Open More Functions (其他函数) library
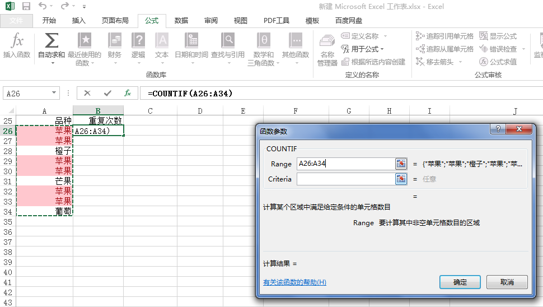543x307 pixels. coord(296,48)
